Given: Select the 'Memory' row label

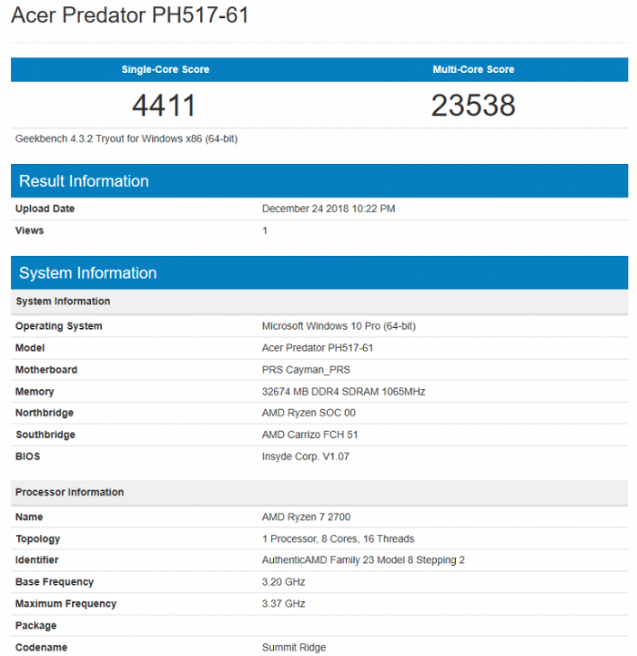Looking at the screenshot, I should tap(35, 392).
